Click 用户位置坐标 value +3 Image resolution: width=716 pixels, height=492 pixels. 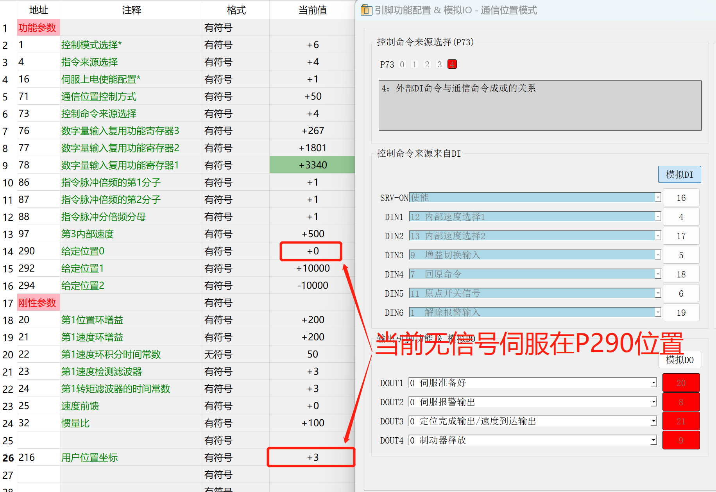point(312,458)
